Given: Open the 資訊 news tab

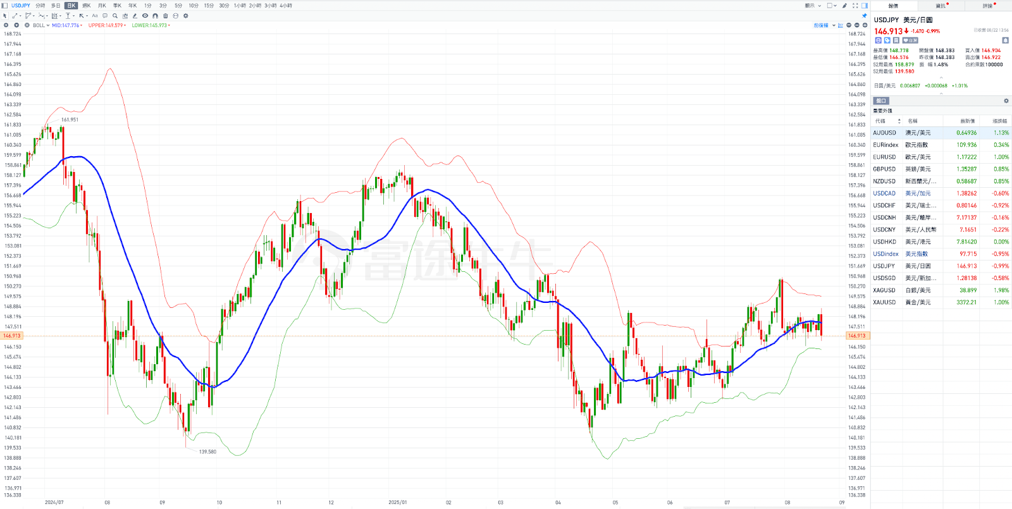Looking at the screenshot, I should 941,6.
